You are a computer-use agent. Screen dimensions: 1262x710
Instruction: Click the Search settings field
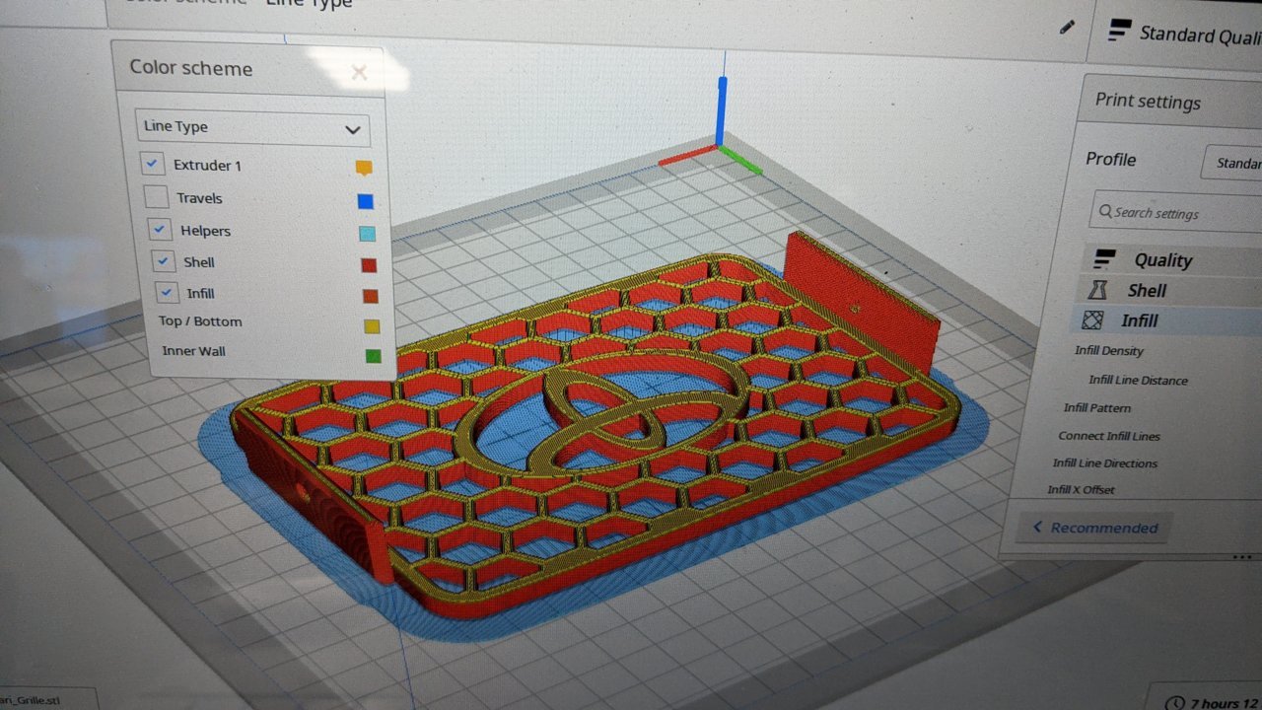click(1176, 212)
